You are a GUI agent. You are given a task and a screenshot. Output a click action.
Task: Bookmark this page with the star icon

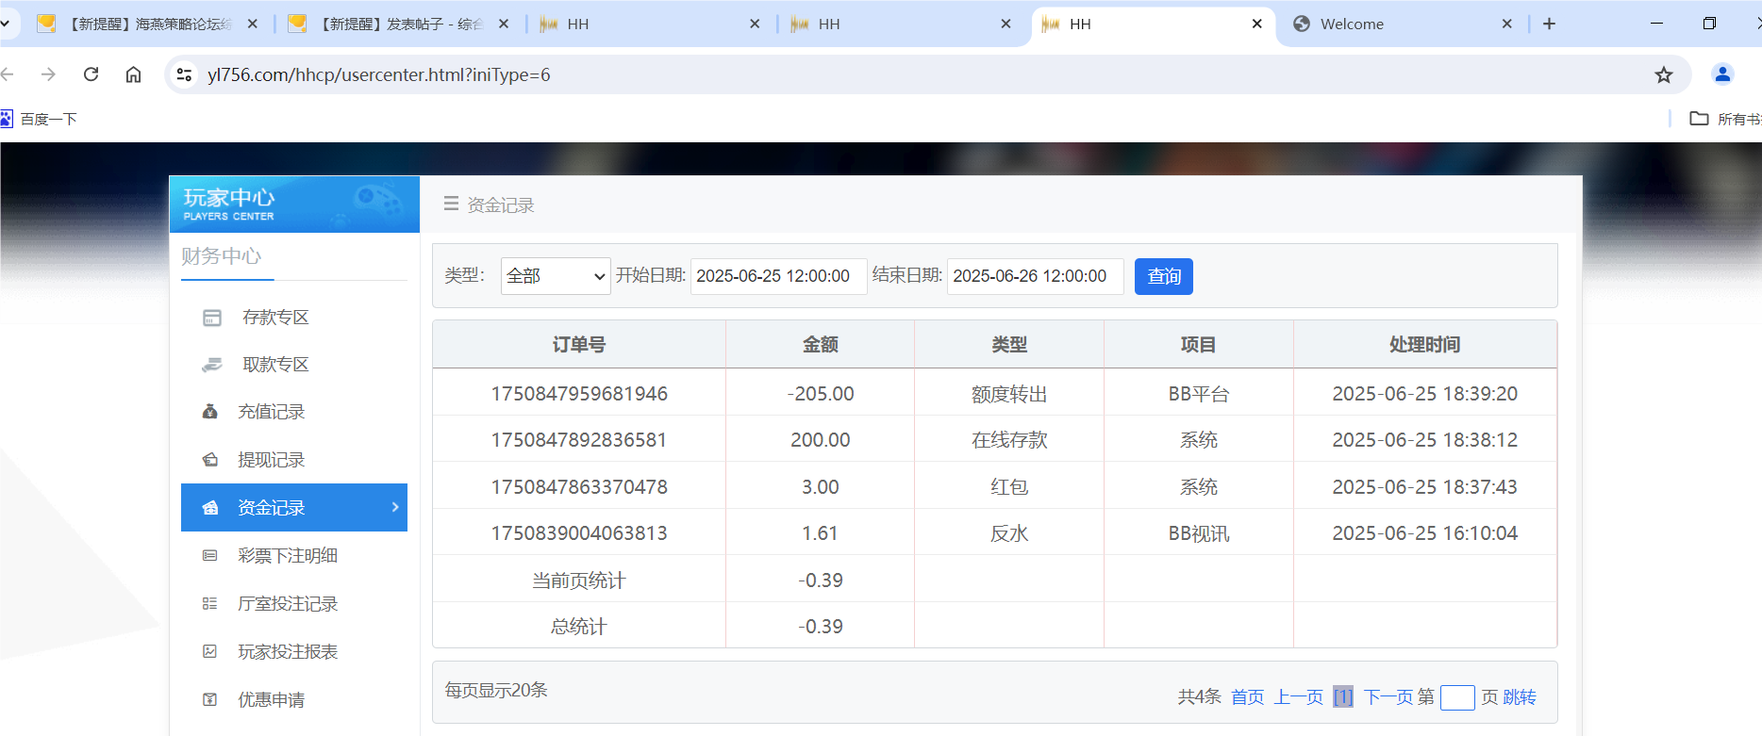tap(1663, 75)
